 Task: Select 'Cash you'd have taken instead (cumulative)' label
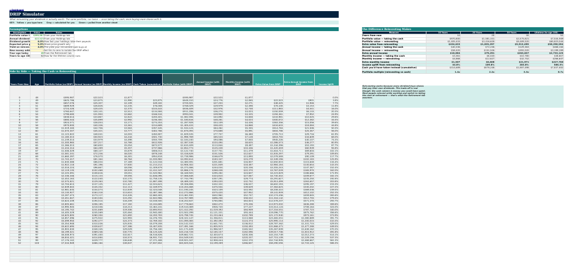click(394, 68)
